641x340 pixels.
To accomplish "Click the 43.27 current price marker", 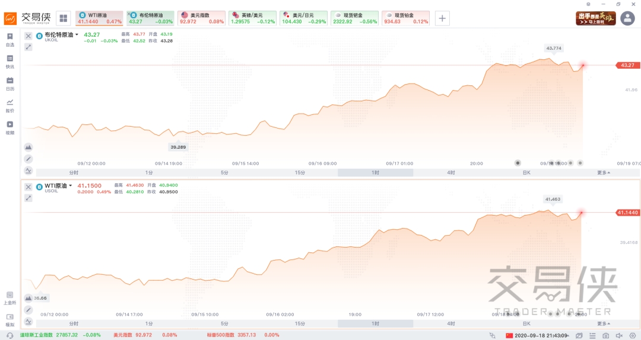I will click(627, 65).
